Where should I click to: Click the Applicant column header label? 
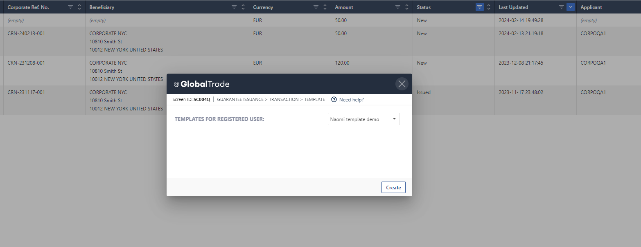coord(591,7)
